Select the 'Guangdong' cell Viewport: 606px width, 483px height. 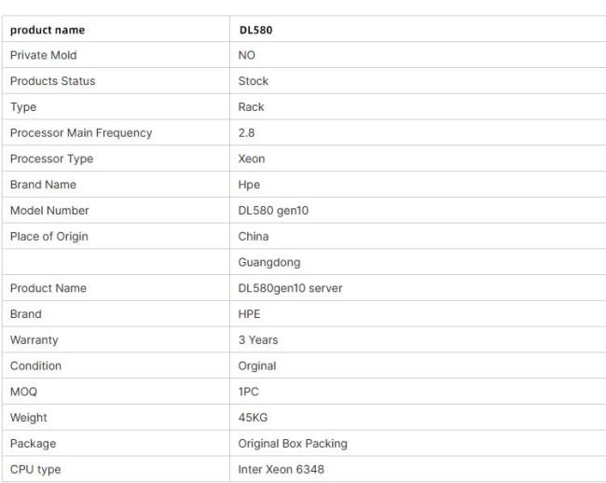[269, 262]
